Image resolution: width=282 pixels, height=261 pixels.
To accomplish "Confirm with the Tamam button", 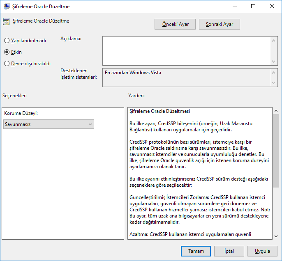I will (196, 251).
